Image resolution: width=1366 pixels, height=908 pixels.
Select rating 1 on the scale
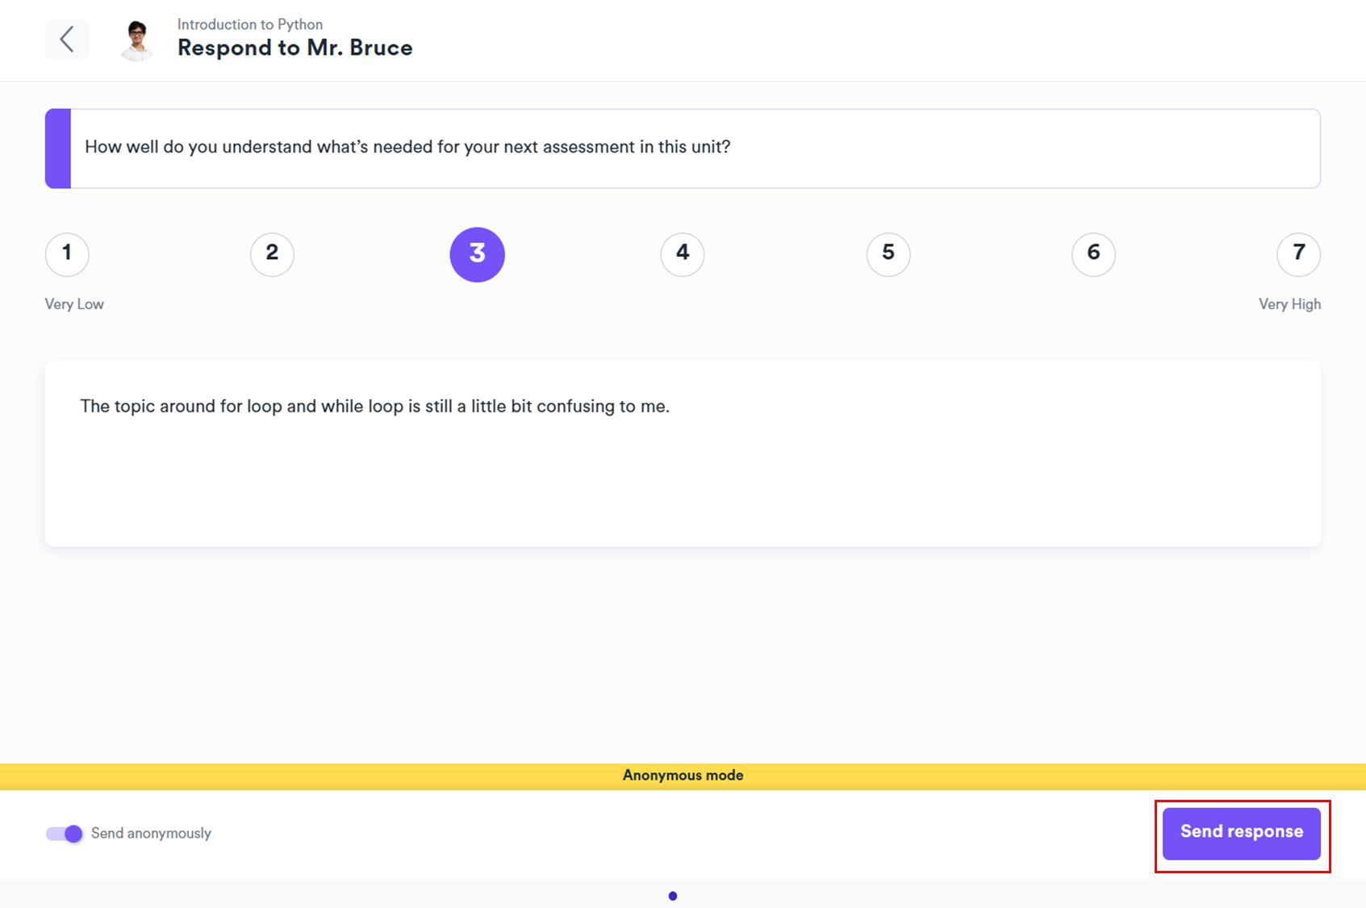67,253
